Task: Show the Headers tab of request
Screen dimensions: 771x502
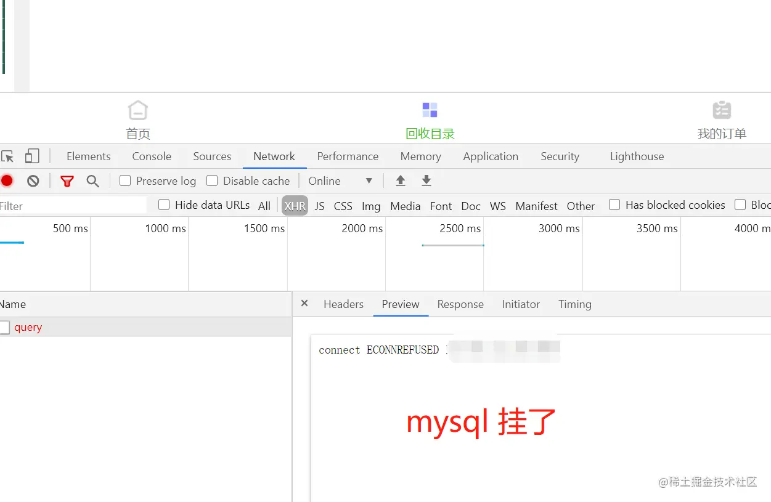Action: [343, 304]
